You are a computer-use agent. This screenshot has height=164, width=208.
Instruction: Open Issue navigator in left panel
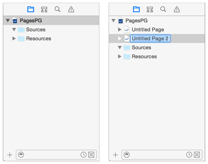click(x=71, y=9)
